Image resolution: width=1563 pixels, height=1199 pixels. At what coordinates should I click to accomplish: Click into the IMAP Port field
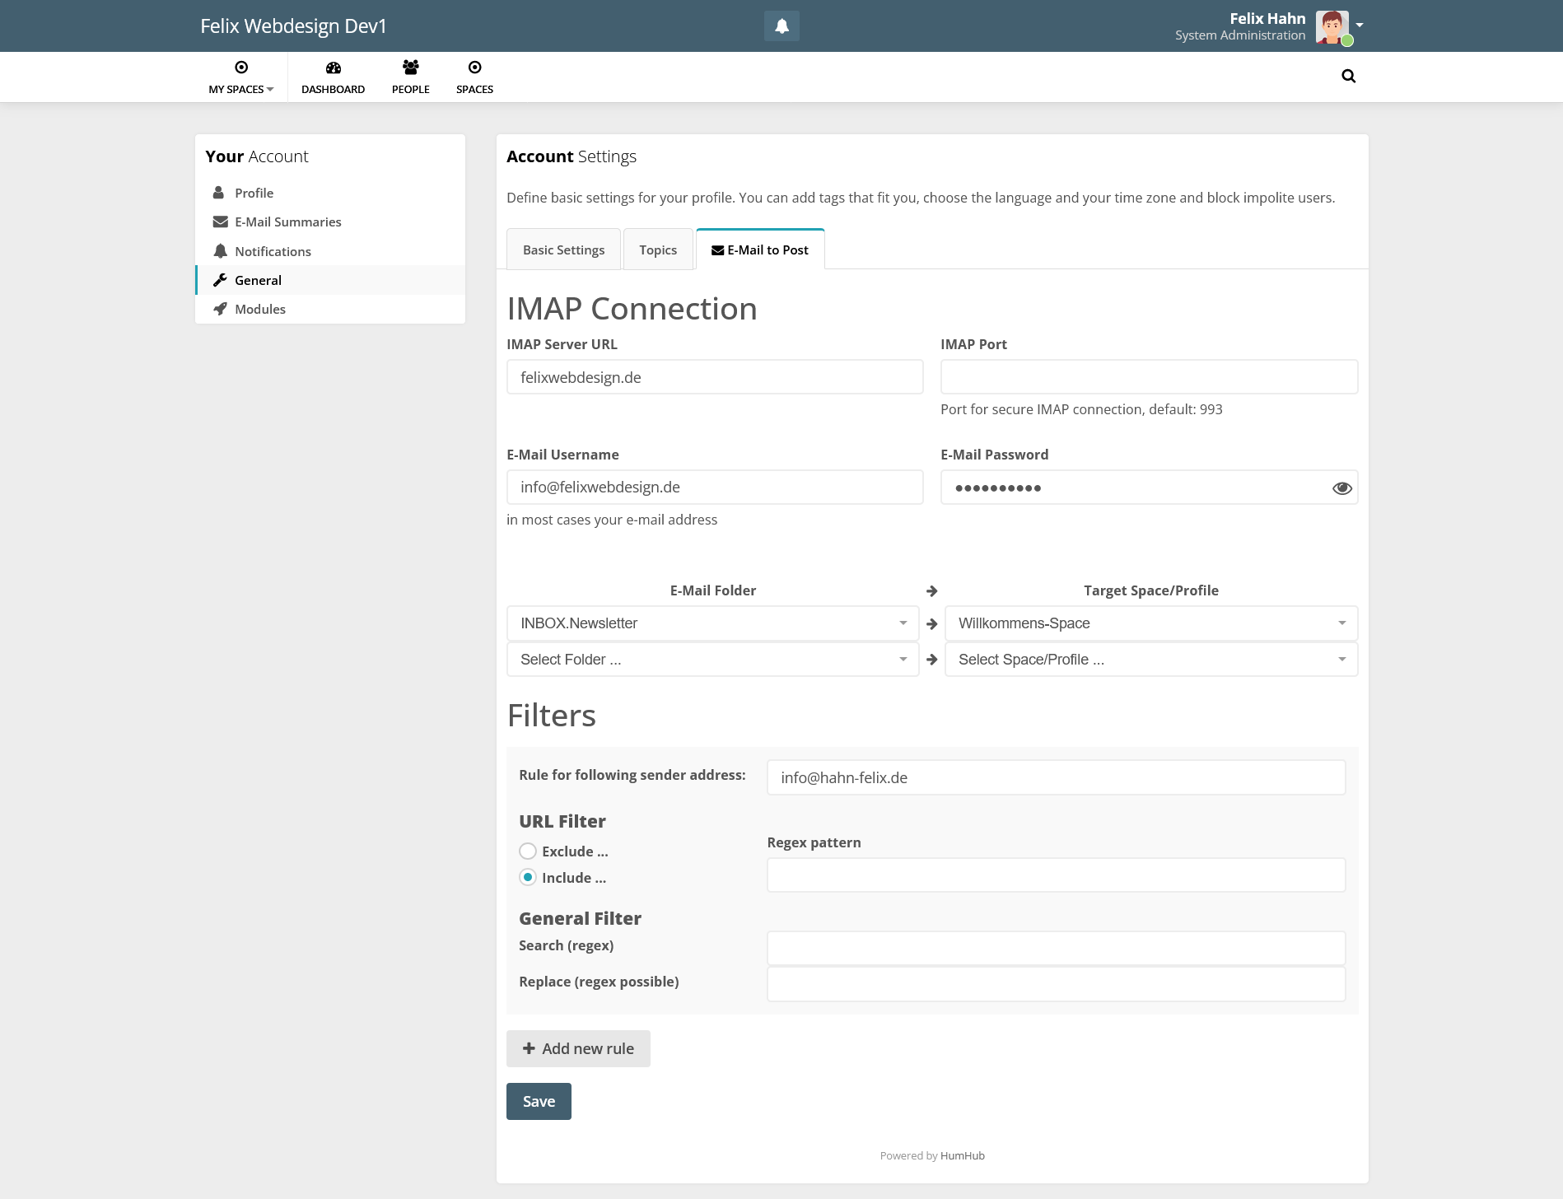pyautogui.click(x=1149, y=377)
